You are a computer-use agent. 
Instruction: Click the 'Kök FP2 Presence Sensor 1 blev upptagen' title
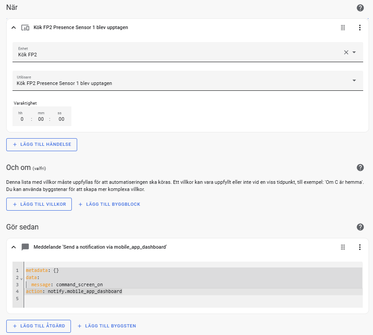click(81, 27)
